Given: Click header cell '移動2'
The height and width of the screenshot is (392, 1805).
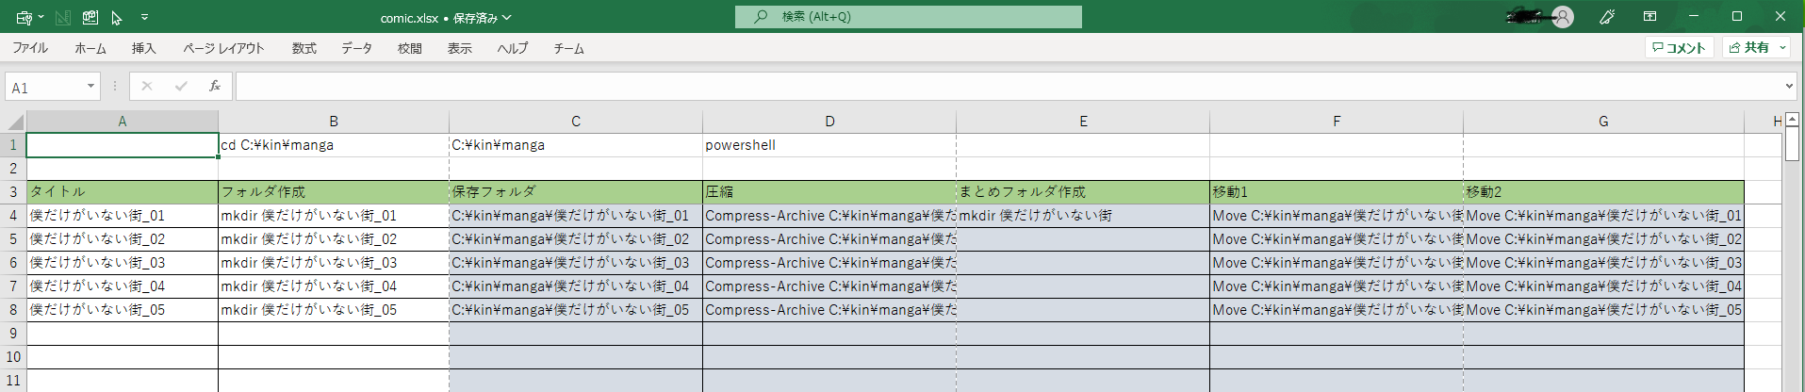Looking at the screenshot, I should pos(1603,192).
